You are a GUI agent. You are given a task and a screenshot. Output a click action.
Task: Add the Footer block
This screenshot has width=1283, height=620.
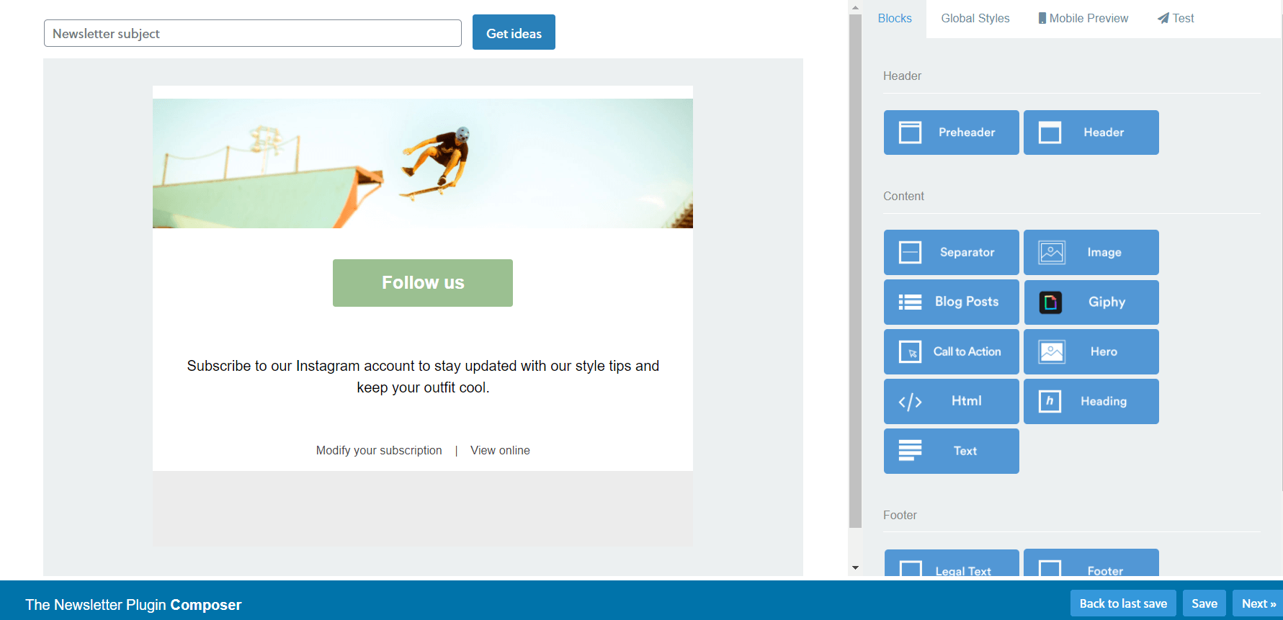[x=1091, y=563]
